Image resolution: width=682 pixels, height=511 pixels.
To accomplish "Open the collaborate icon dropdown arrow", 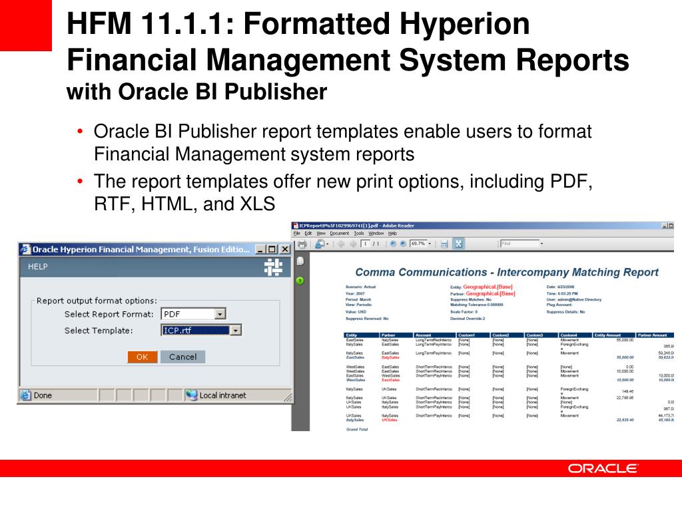I will (x=328, y=244).
